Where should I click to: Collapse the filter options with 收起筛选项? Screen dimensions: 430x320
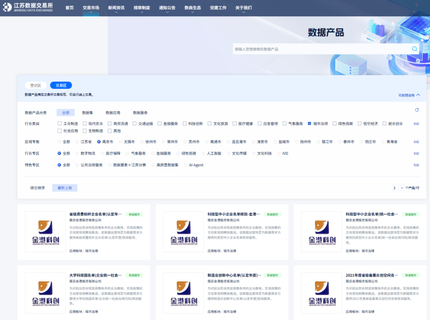[409, 95]
